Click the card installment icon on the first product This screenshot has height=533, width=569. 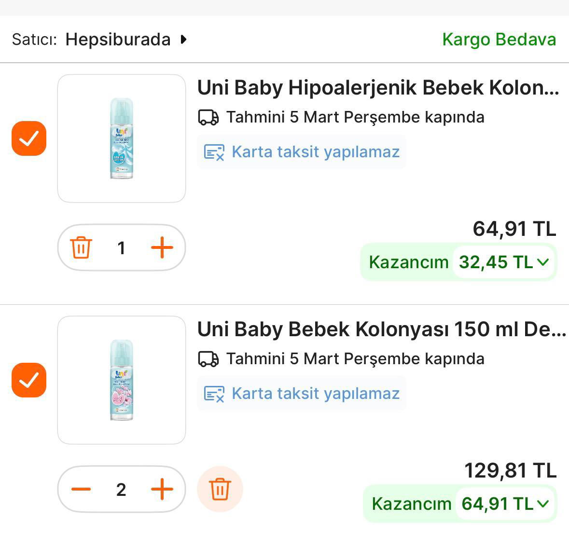click(x=211, y=152)
